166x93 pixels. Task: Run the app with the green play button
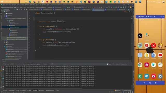[x=88, y=7]
